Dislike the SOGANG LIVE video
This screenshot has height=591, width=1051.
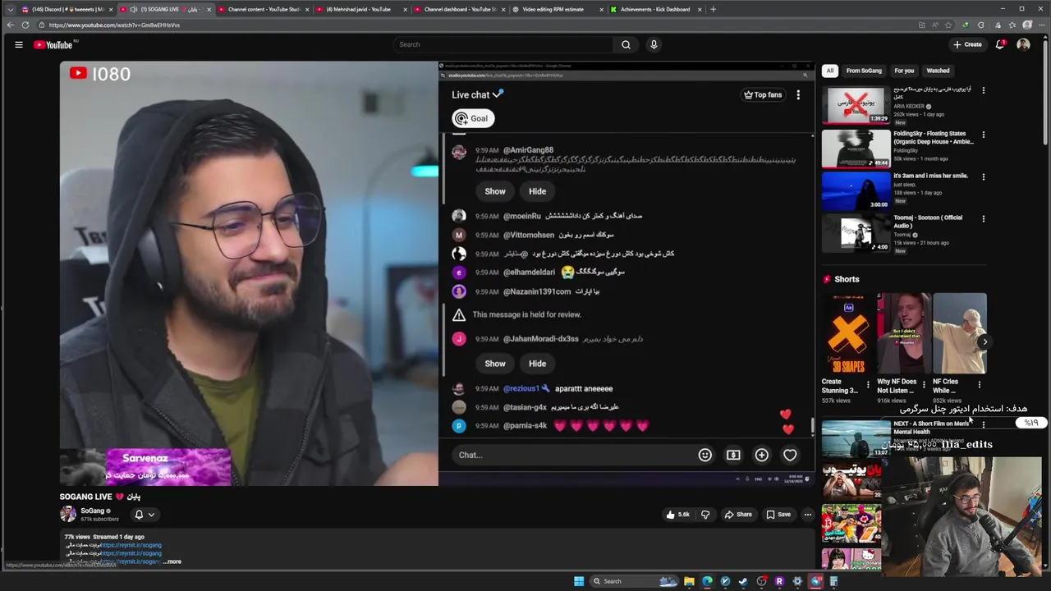click(705, 515)
